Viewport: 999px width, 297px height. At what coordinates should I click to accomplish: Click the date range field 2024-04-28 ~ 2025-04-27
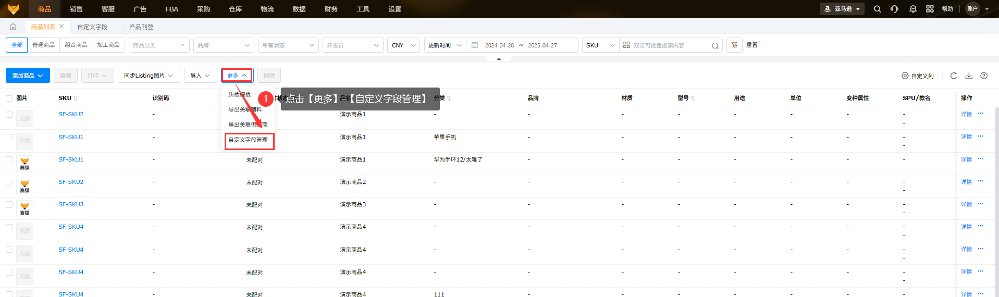pyautogui.click(x=522, y=45)
